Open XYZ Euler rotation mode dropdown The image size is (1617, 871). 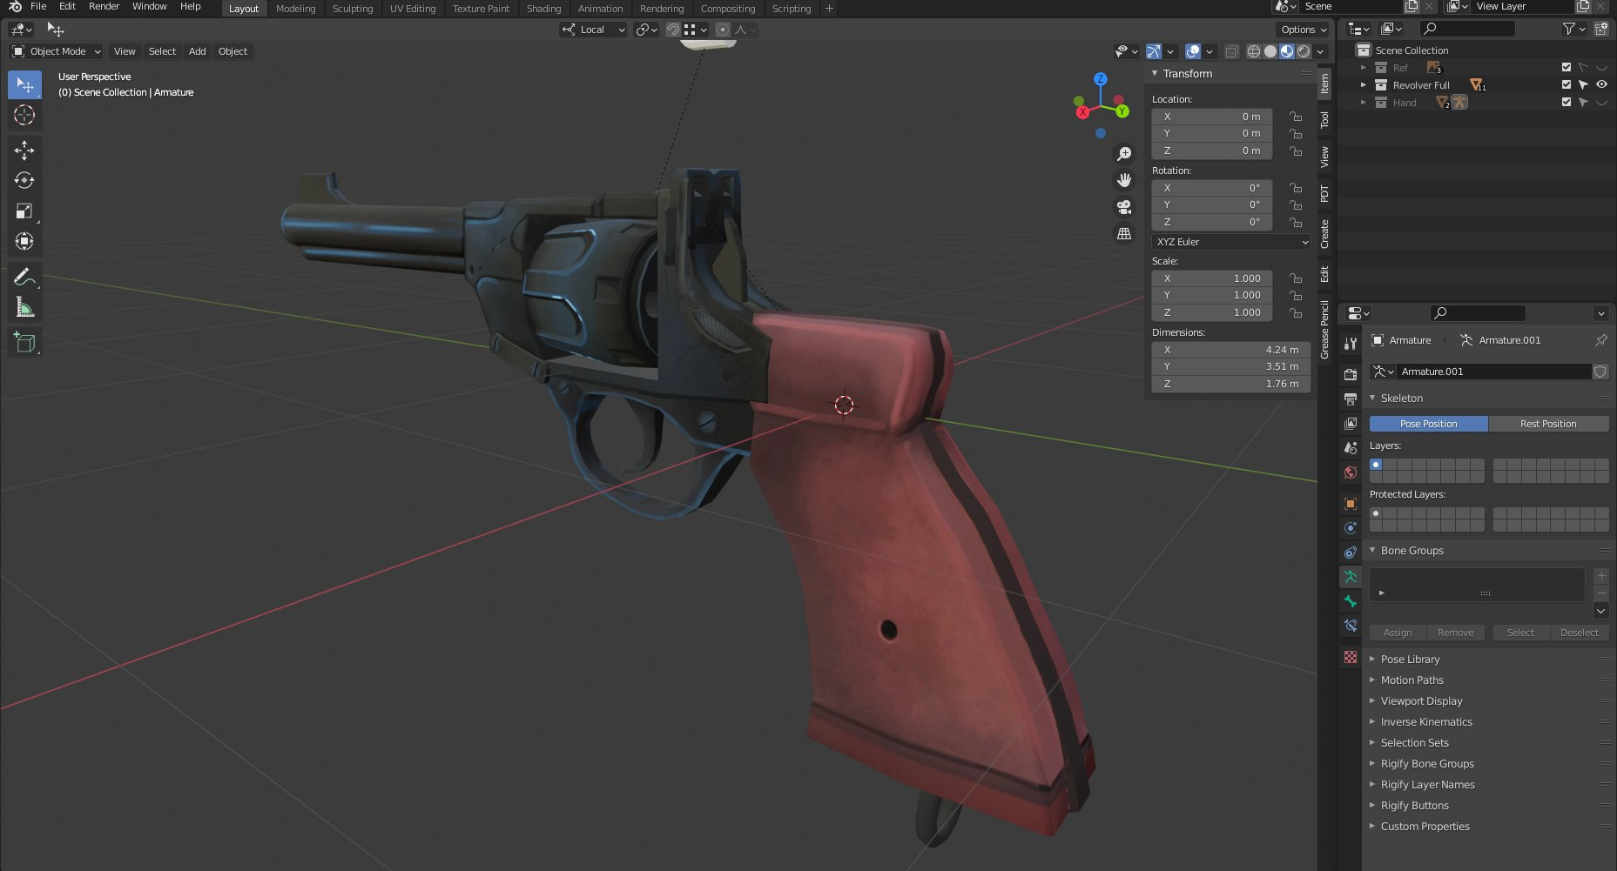pyautogui.click(x=1231, y=242)
